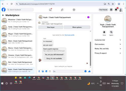Open the Facebook menu grid icon
This screenshot has width=126, height=91.
tap(111, 10)
